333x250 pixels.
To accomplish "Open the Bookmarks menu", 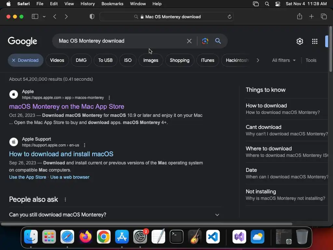I will click(x=112, y=4).
